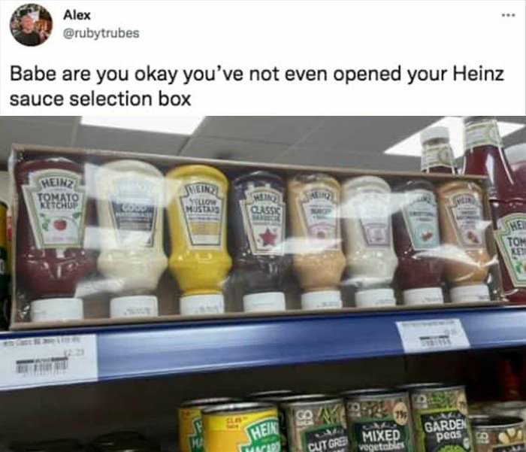Click the left shelf price tag barcode
Viewport: 526px width, 452px height.
pyautogui.click(x=42, y=364)
